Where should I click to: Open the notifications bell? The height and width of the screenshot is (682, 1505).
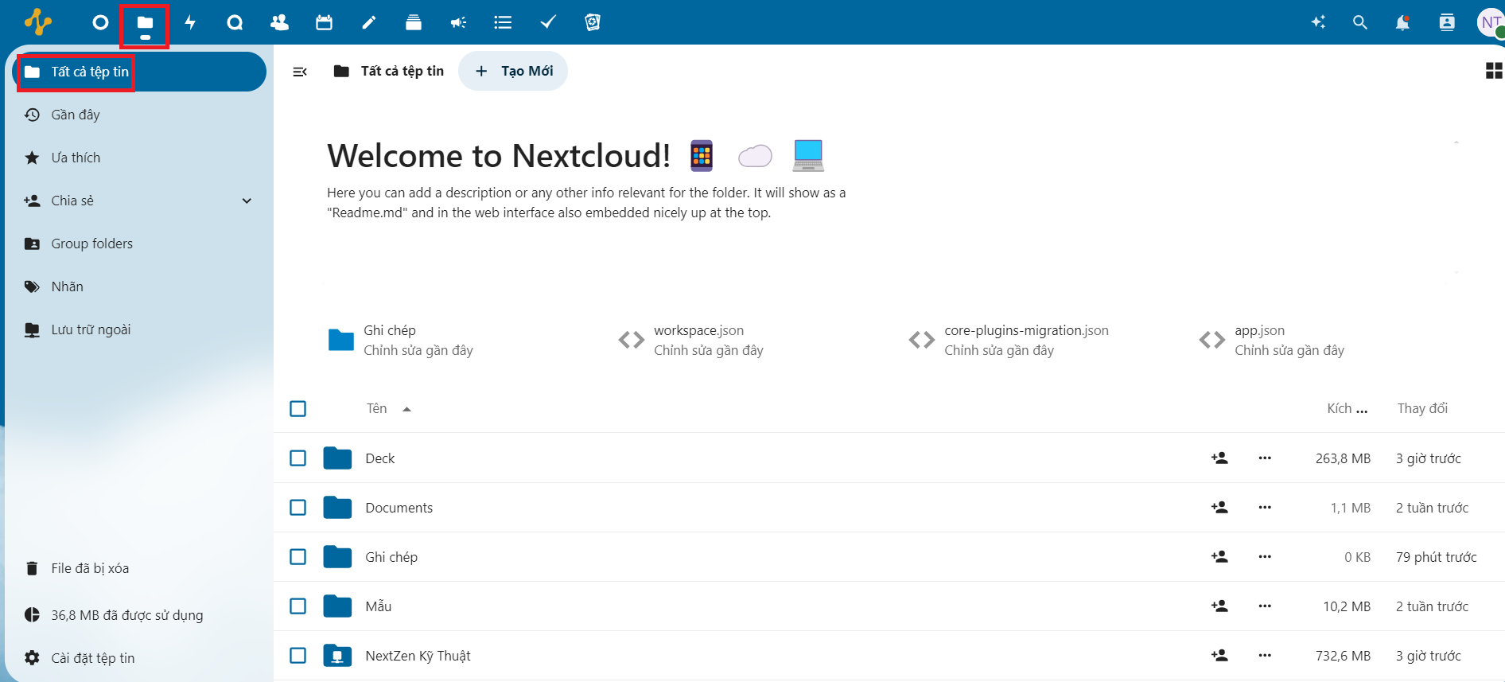pyautogui.click(x=1403, y=22)
